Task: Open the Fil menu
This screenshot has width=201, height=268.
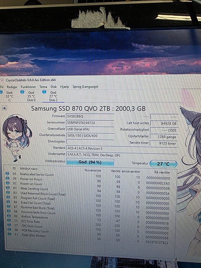Action: click(x=2, y=87)
